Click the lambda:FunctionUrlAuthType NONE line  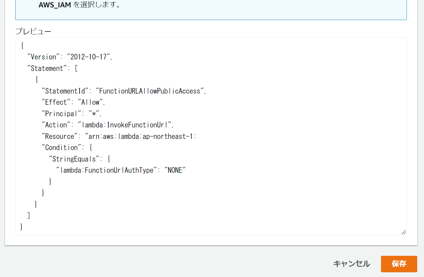121,170
